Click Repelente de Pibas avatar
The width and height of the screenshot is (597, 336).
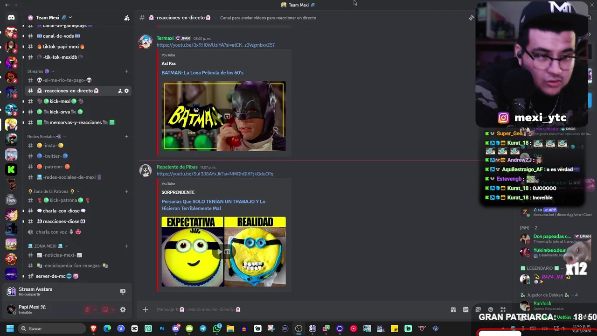click(x=146, y=170)
